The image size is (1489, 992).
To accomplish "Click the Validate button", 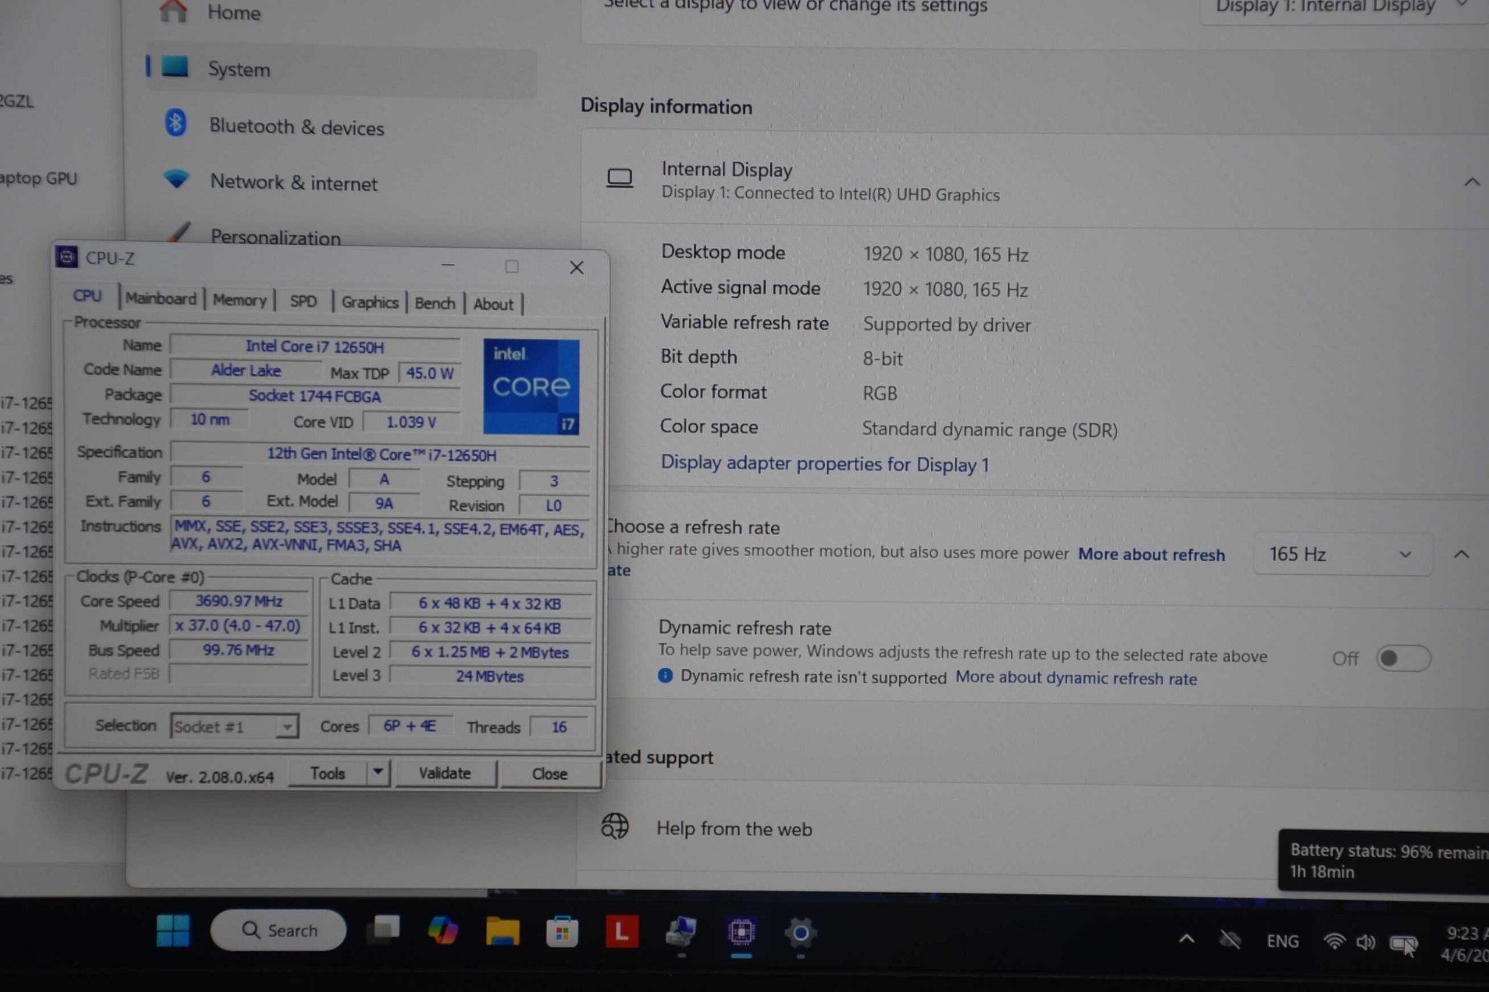I will [x=444, y=773].
